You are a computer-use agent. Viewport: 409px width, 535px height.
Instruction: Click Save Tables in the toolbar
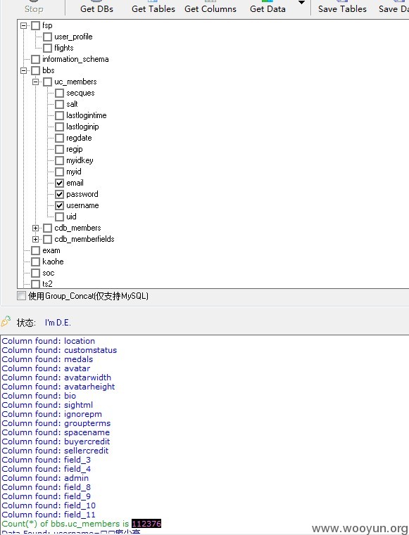[x=342, y=8]
